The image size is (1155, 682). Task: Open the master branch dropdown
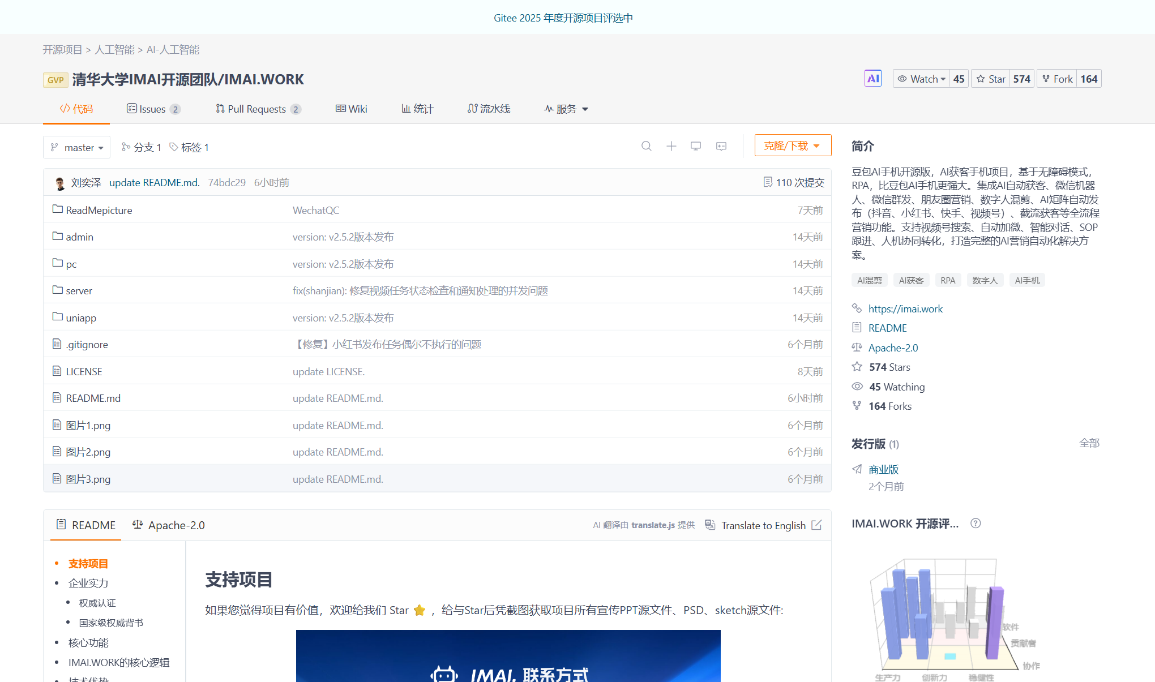[76, 147]
